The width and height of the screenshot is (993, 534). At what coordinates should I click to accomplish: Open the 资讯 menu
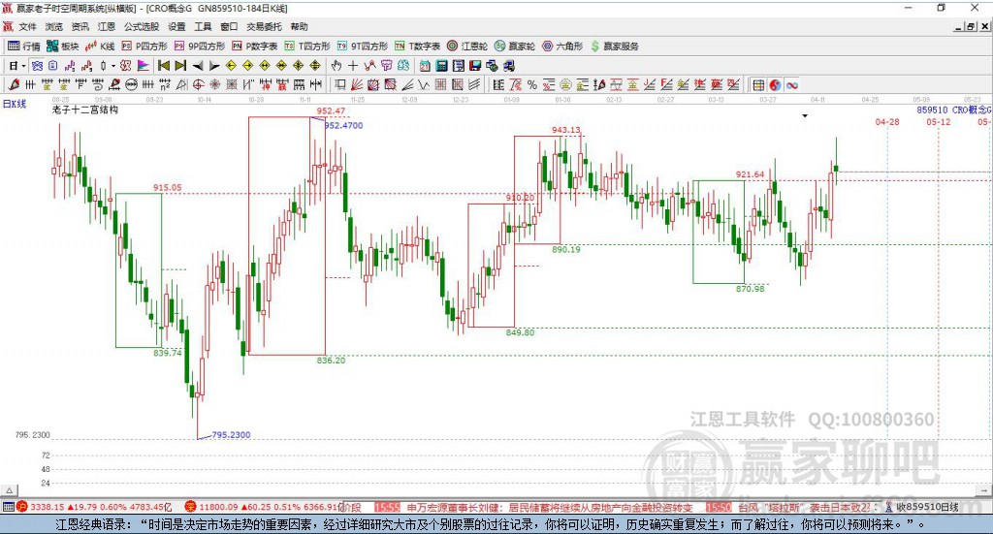[80, 26]
